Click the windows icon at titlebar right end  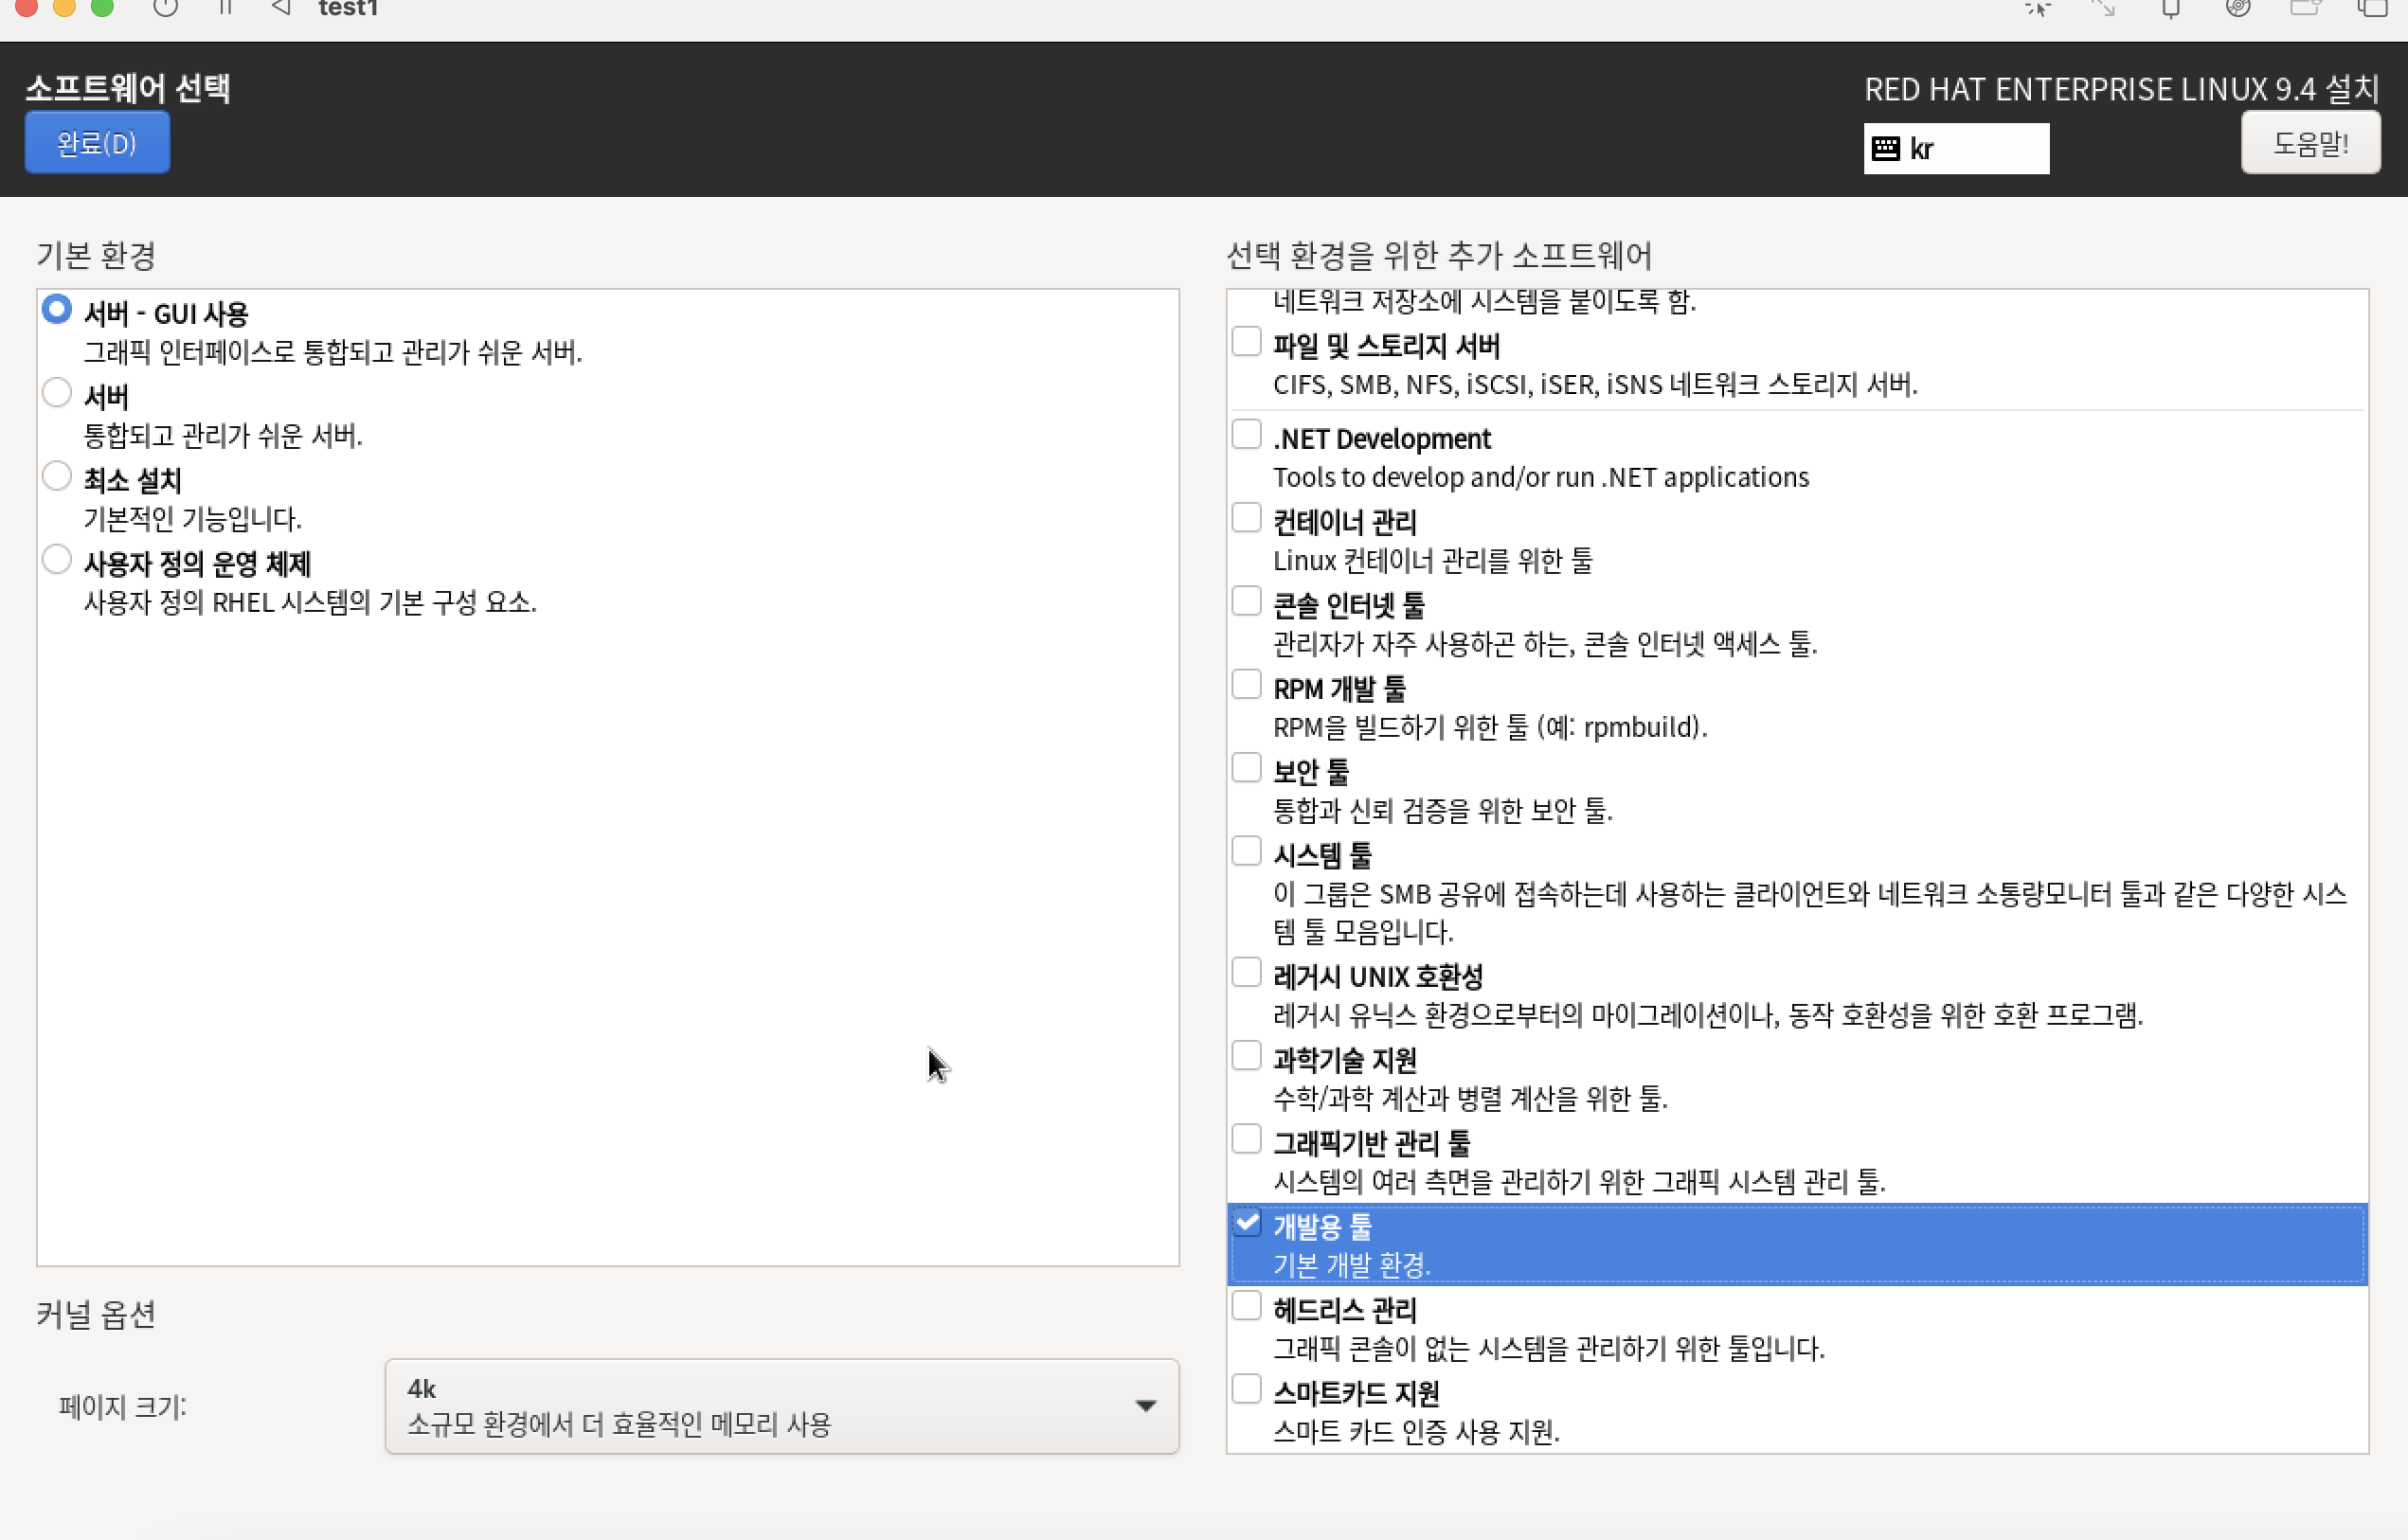click(x=2372, y=9)
